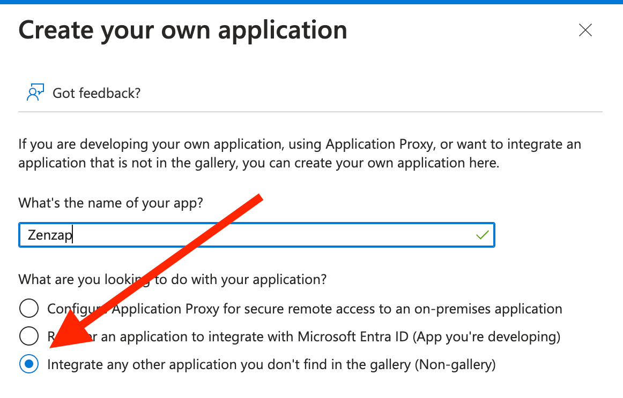The image size is (623, 398).
Task: Open the Got feedback? link
Action: click(96, 93)
